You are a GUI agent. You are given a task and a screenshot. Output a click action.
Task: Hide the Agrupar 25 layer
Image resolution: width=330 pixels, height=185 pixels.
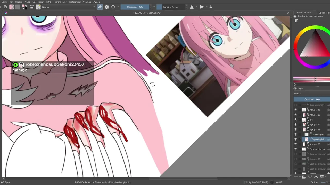(295, 144)
